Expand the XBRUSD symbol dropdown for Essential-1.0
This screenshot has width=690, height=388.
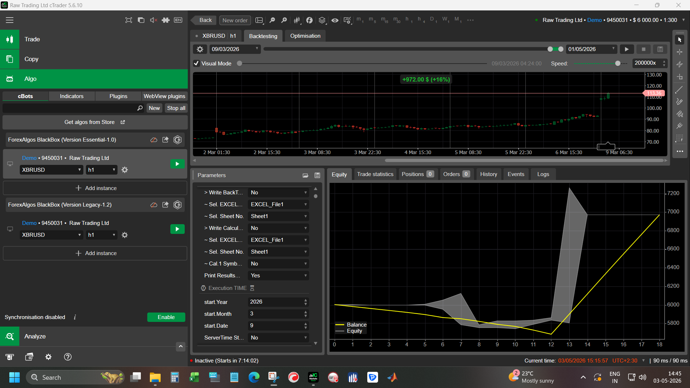(51, 170)
